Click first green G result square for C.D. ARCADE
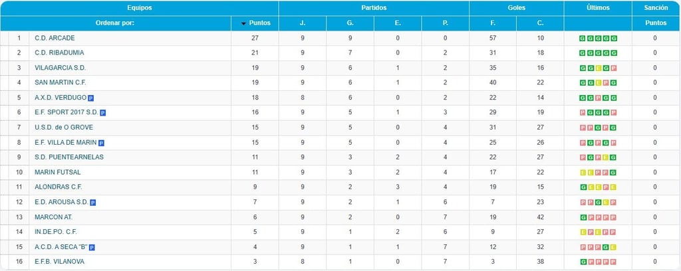Screen dimensions: 681x271 583,39
